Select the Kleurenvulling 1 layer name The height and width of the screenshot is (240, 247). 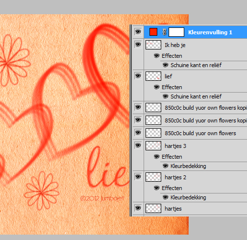[x=210, y=32]
